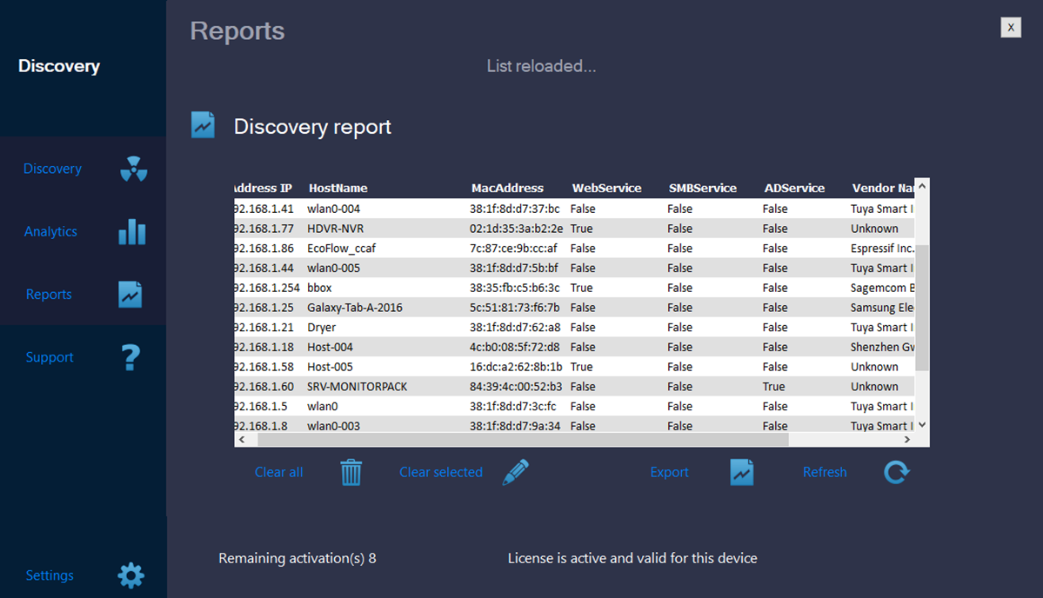Sort by ADService column header
The image size is (1043, 598).
pos(794,188)
